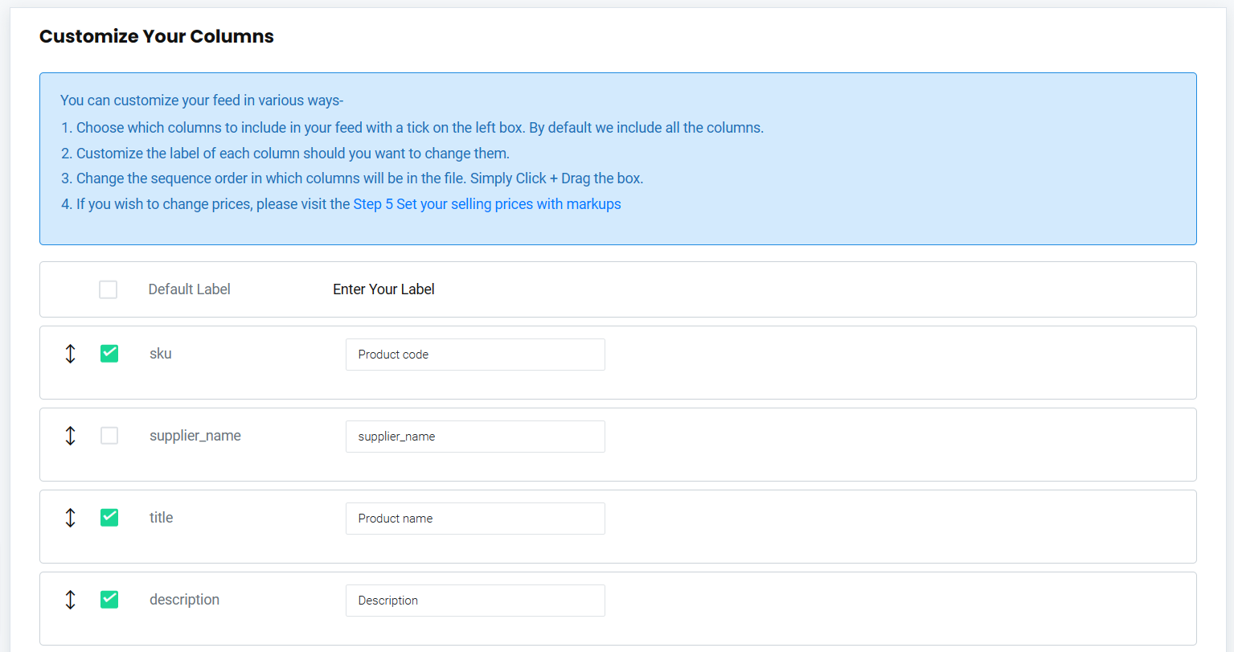Viewport: 1234px width, 652px height.
Task: Click the 'Enter Your Label' column header
Action: (383, 289)
